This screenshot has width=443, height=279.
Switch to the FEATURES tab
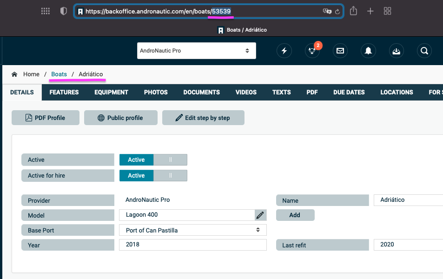pyautogui.click(x=64, y=93)
